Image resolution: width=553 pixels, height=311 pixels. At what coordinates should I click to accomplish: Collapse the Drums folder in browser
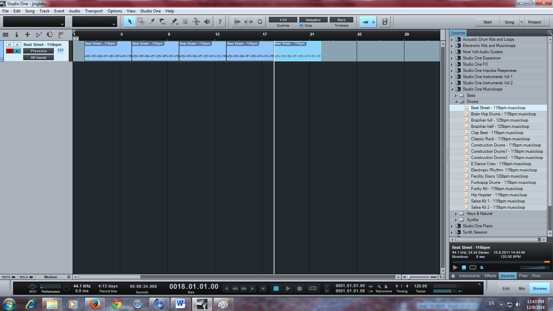(x=456, y=102)
